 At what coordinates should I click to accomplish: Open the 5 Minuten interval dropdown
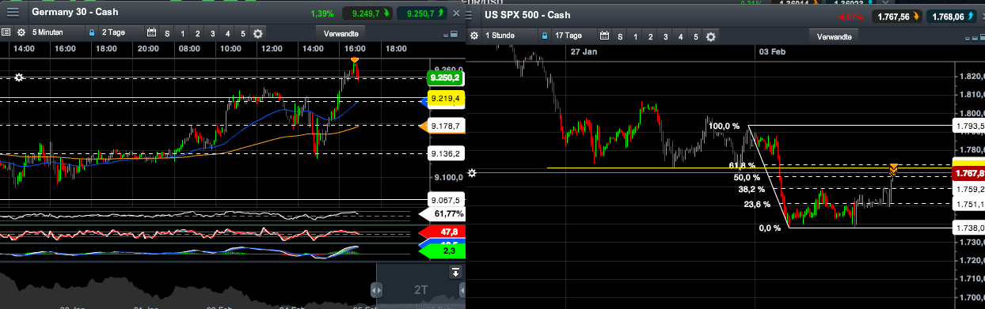(x=58, y=33)
